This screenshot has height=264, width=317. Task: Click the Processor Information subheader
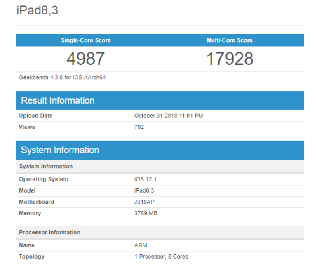pos(50,233)
